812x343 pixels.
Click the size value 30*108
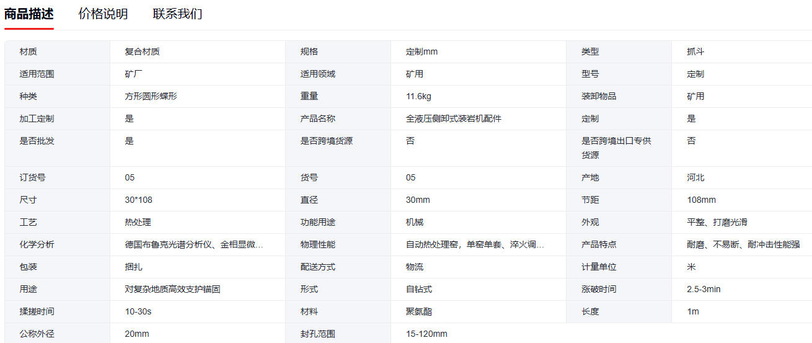pos(138,200)
